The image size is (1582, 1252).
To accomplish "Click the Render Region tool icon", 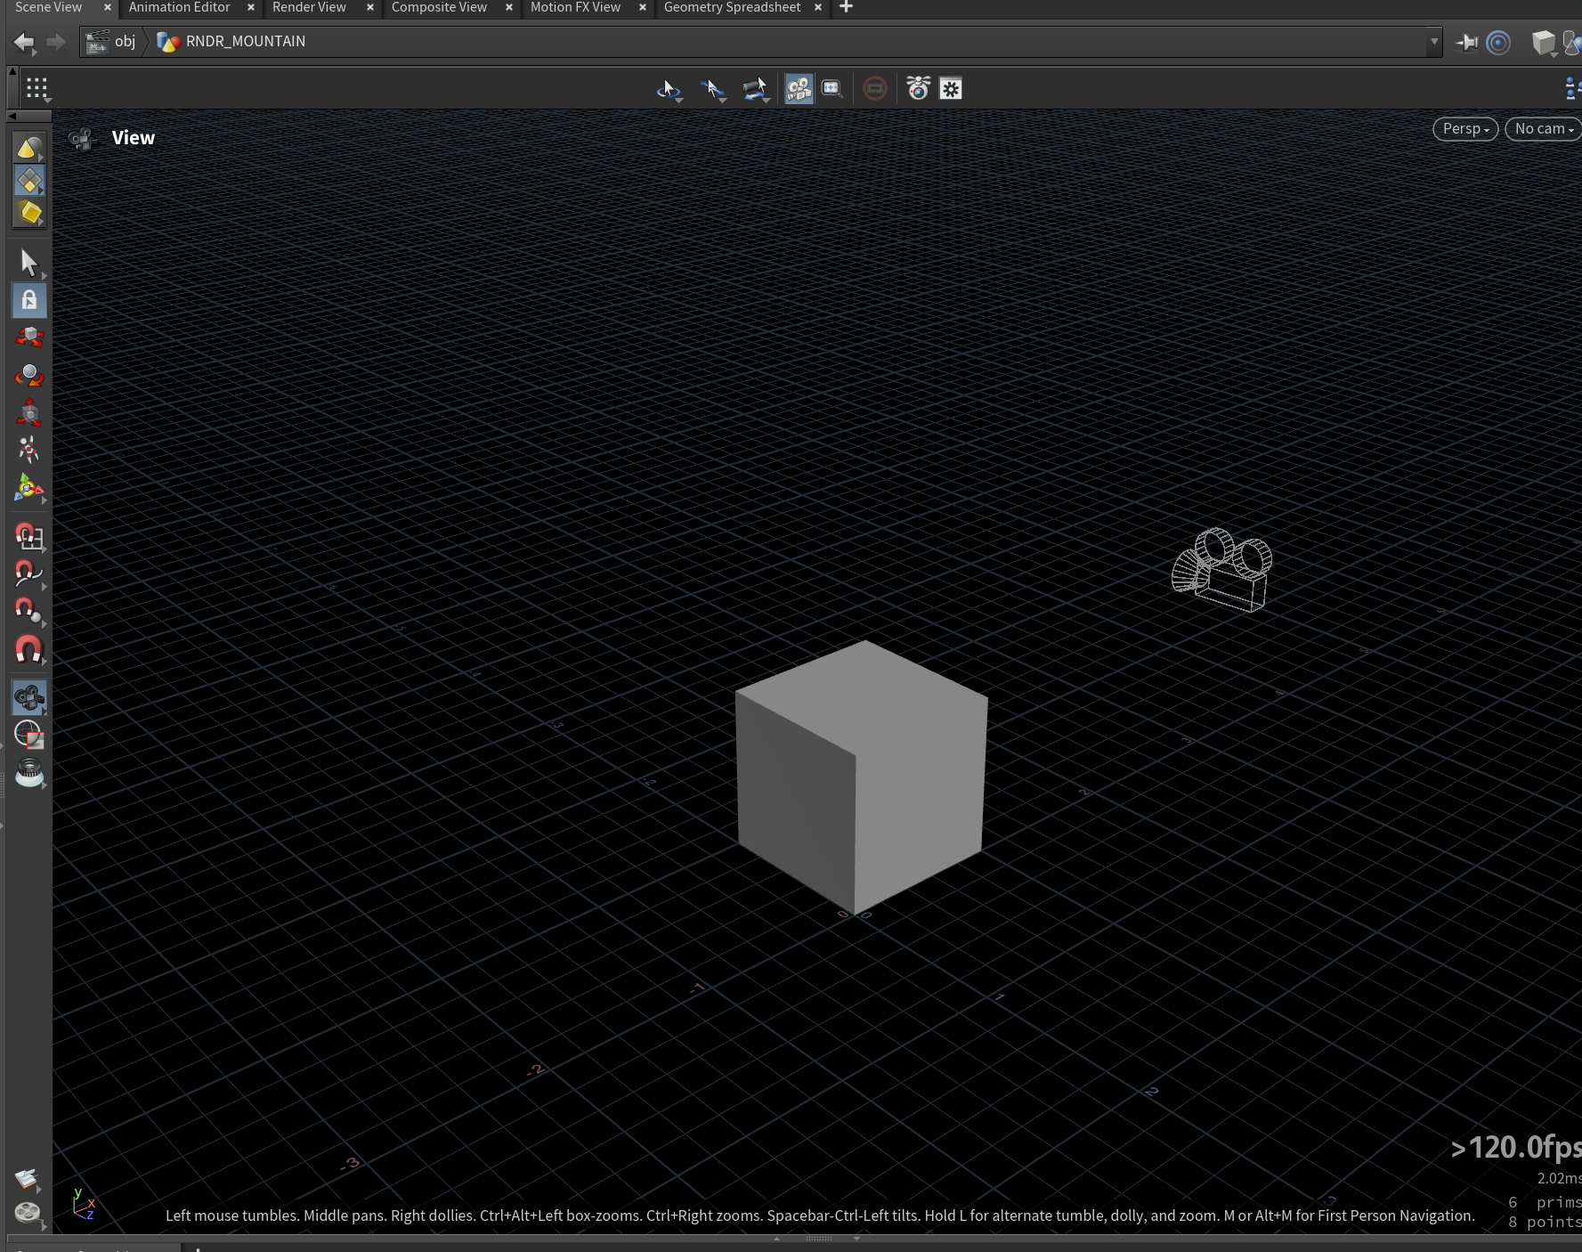I will 29,735.
